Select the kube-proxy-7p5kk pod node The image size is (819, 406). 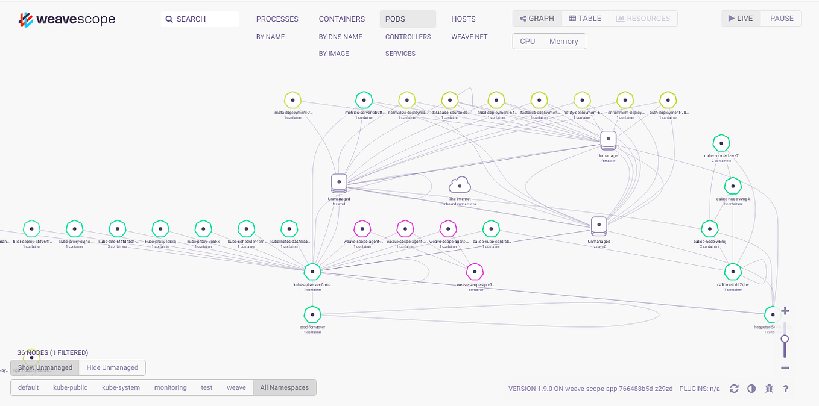coord(203,229)
